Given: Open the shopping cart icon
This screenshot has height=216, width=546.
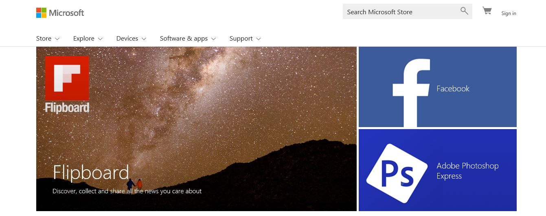Looking at the screenshot, I should (x=487, y=11).
